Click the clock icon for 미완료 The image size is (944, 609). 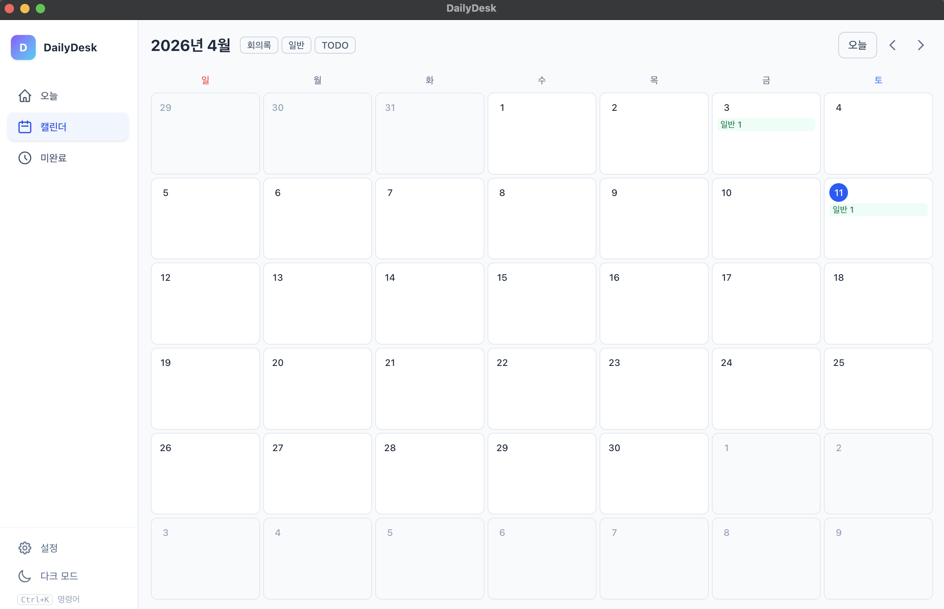(x=24, y=158)
